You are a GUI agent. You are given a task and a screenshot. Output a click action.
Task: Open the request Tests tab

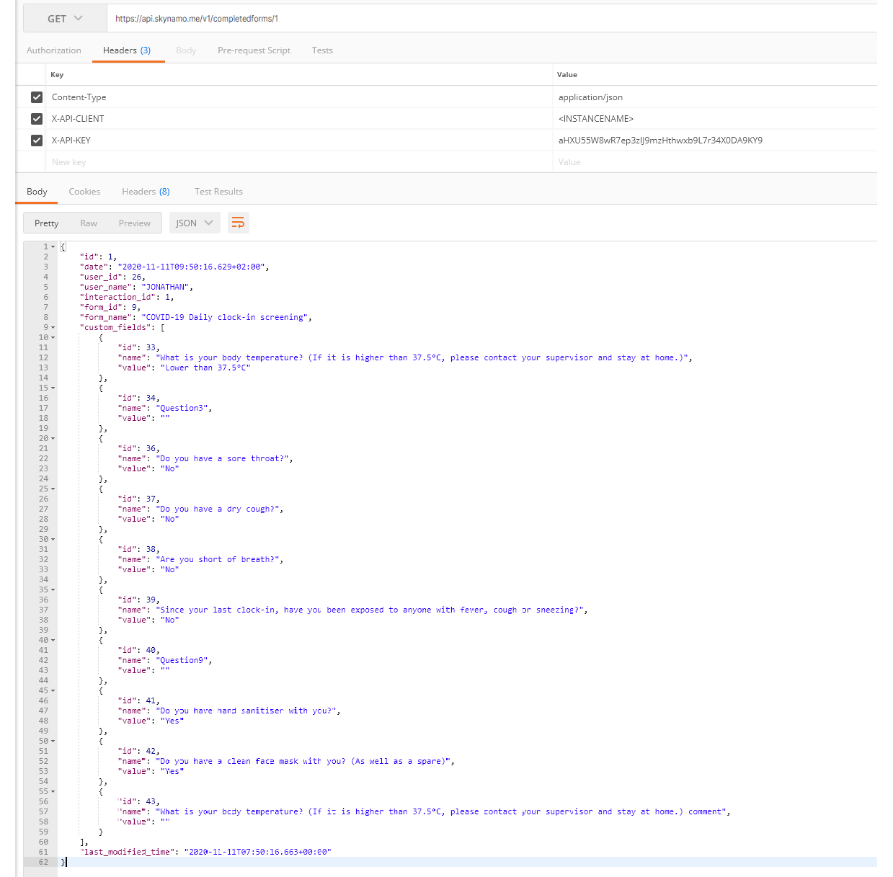point(322,50)
